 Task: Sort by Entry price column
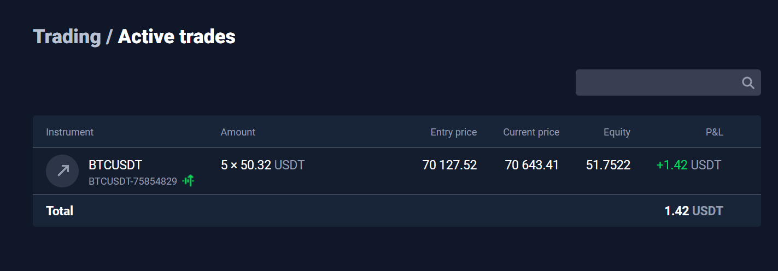[x=454, y=132]
